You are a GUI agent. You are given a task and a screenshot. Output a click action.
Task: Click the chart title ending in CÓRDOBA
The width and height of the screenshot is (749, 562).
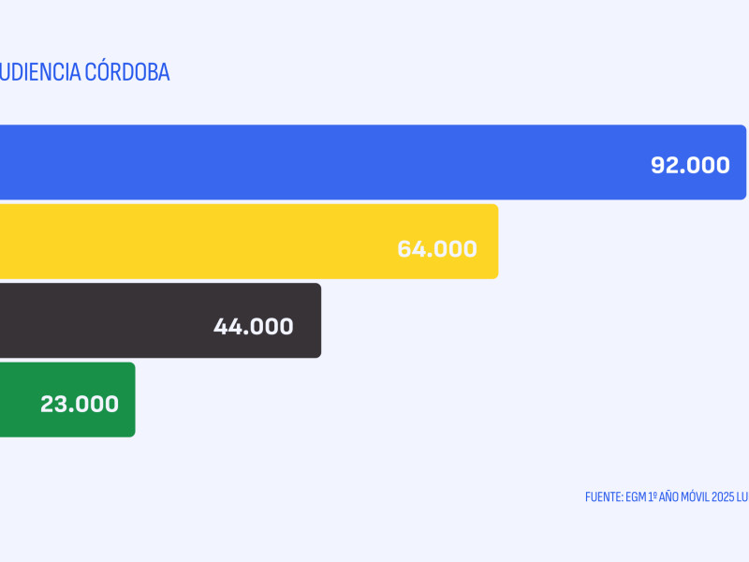point(84,73)
